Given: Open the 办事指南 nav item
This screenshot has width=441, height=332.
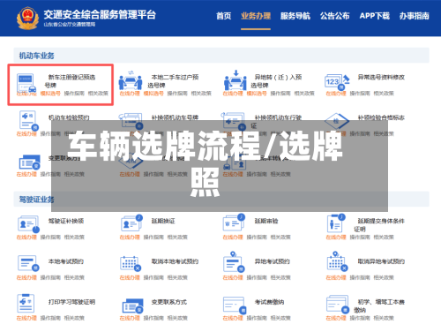Looking at the screenshot, I should 414,16.
